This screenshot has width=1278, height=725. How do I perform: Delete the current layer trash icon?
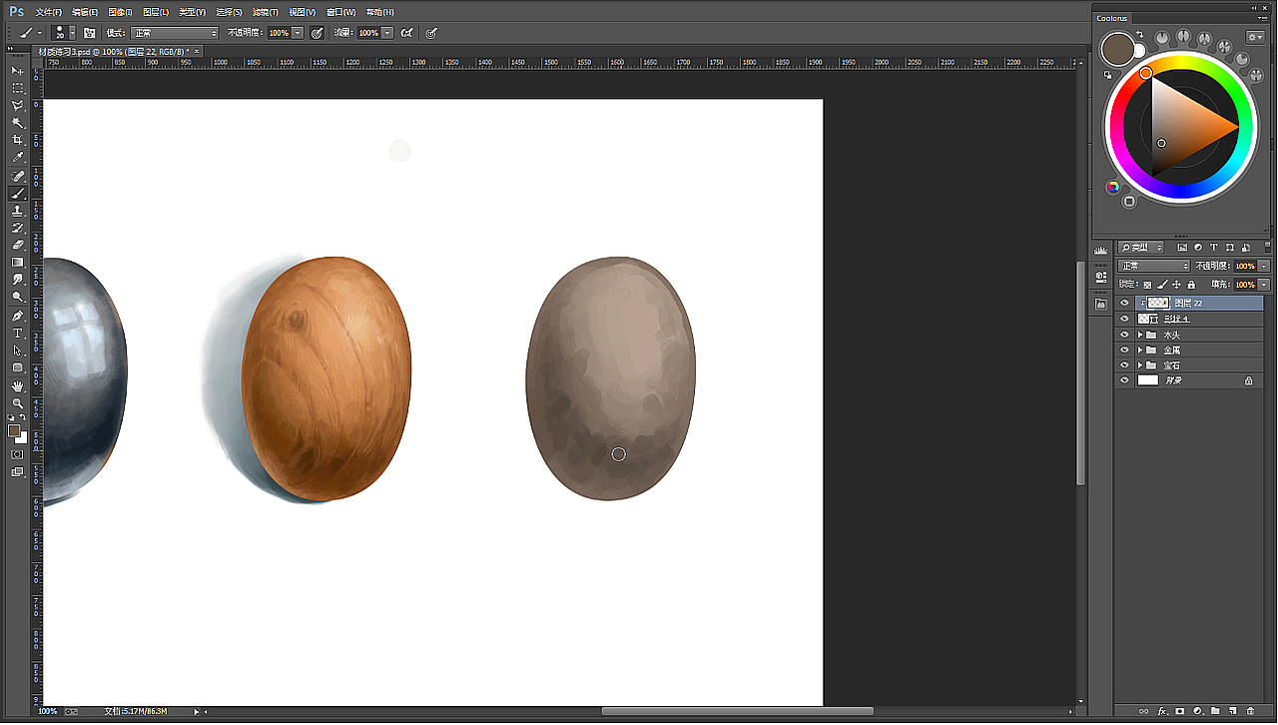(1250, 711)
